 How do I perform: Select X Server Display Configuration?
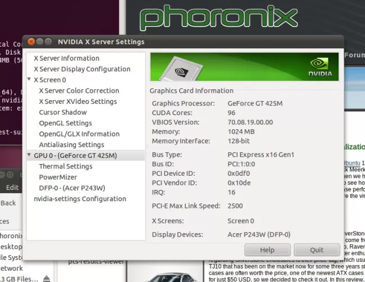tap(82, 69)
